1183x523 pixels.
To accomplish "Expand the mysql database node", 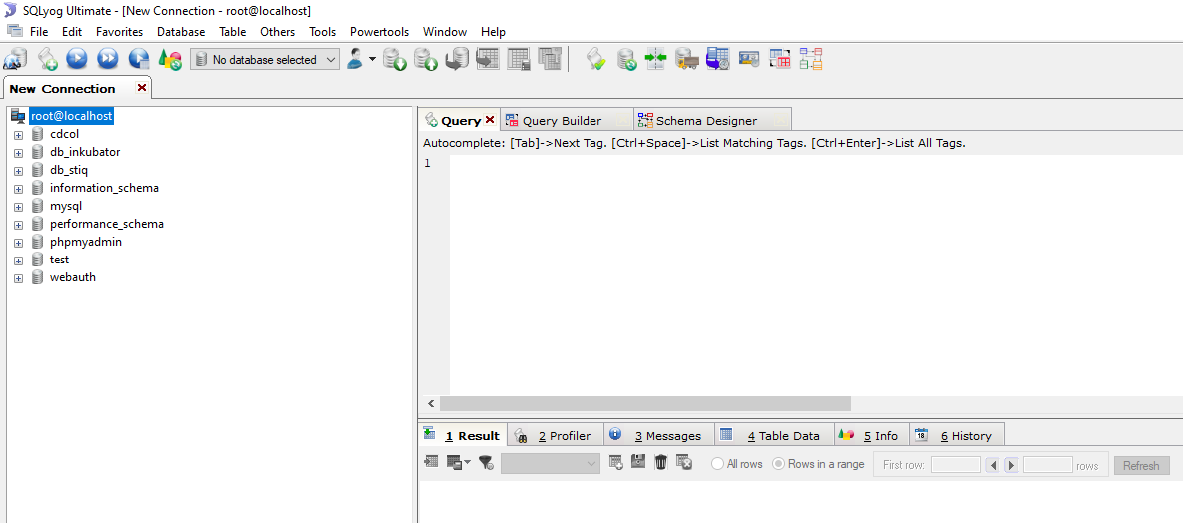I will tap(18, 207).
